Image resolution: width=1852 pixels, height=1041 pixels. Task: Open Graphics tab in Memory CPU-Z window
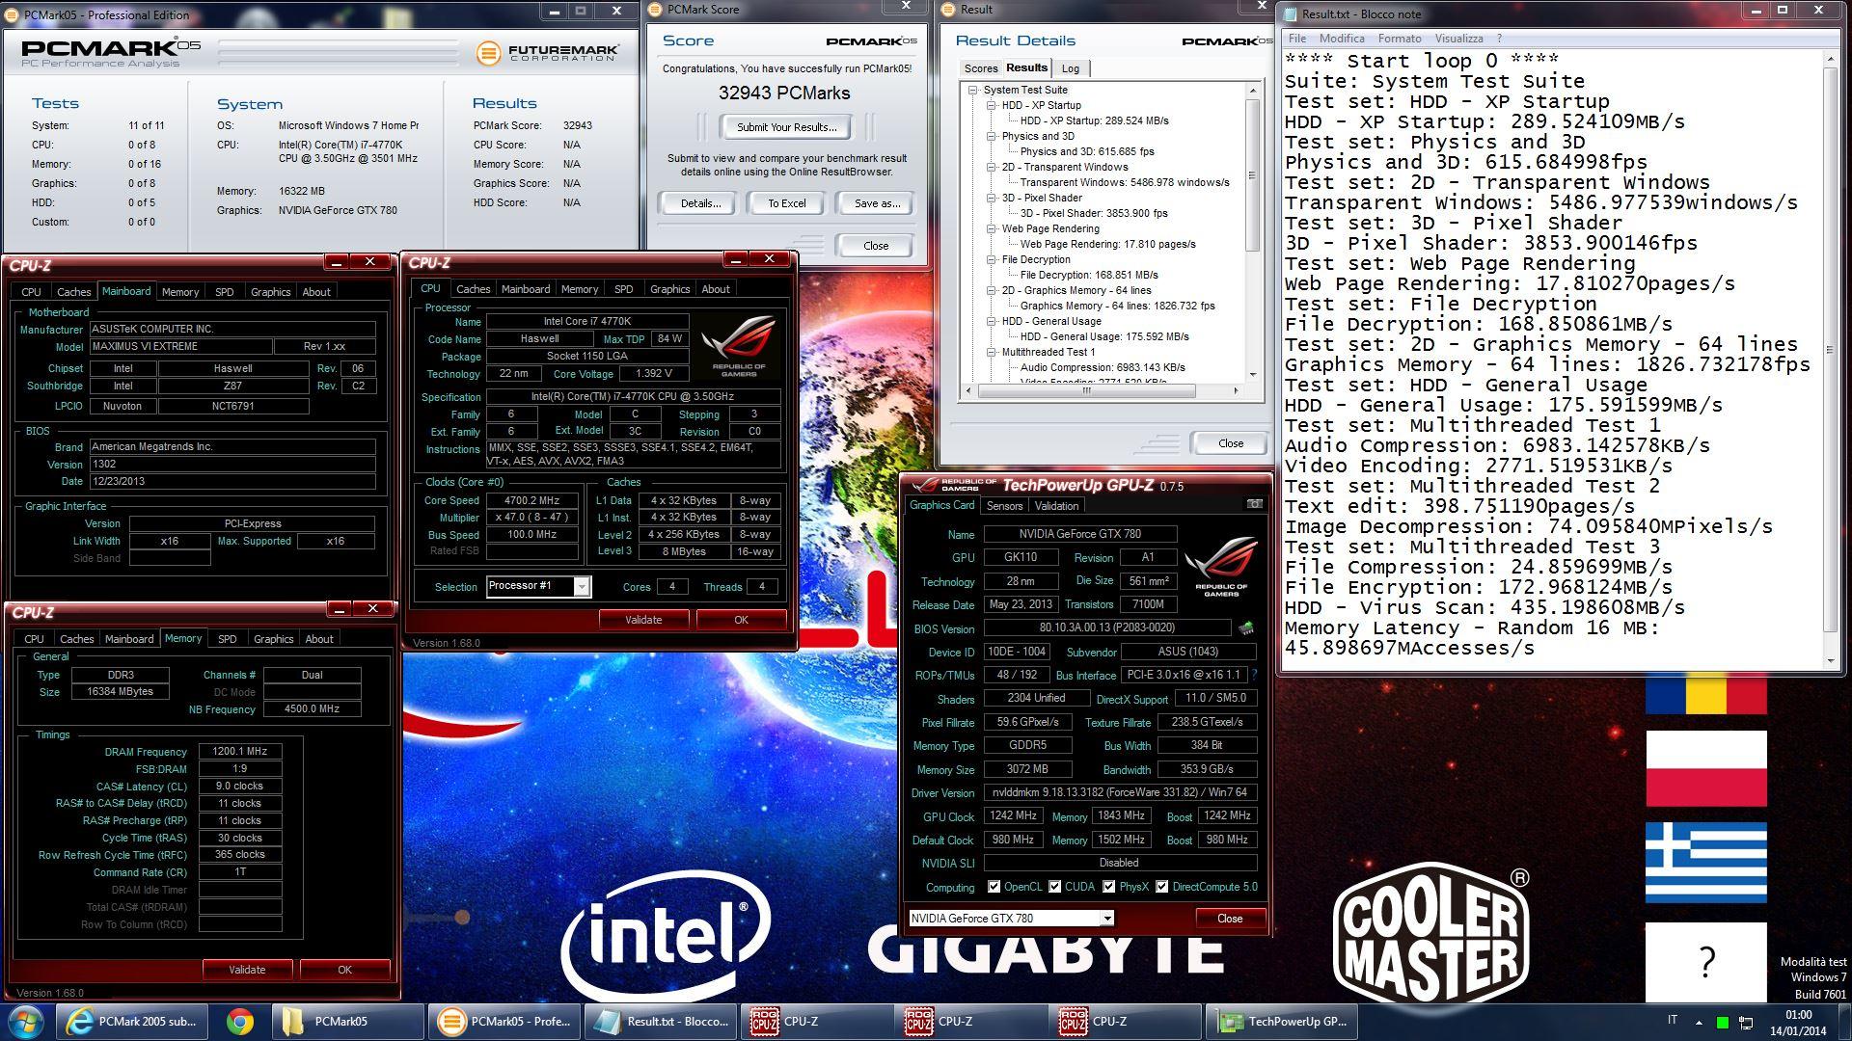[273, 639]
